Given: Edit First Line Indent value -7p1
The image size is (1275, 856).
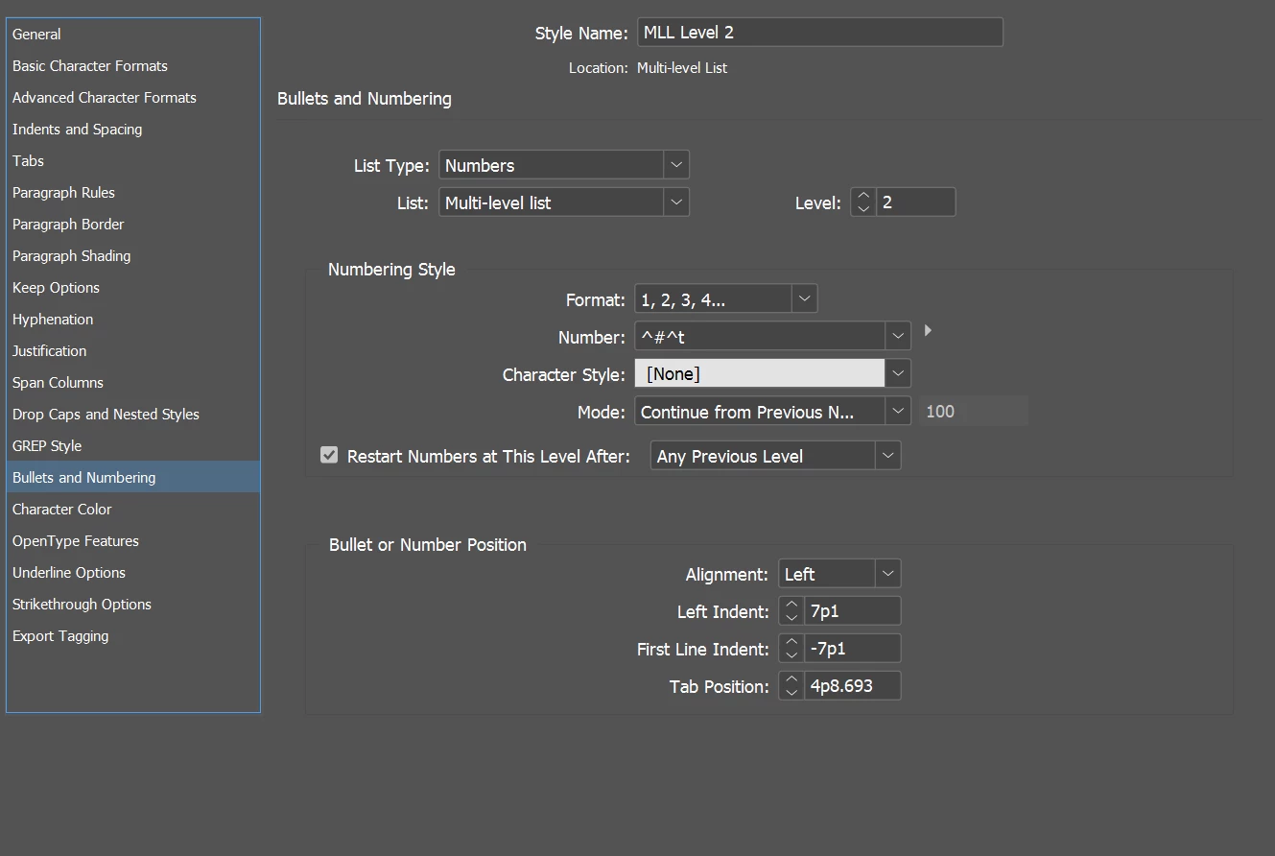Looking at the screenshot, I should click(852, 649).
